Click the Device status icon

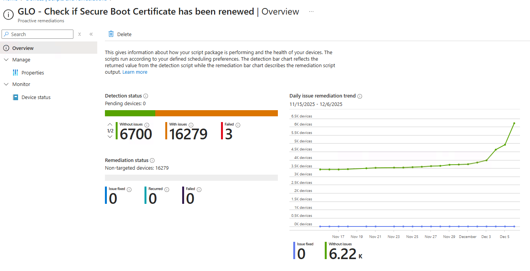15,97
